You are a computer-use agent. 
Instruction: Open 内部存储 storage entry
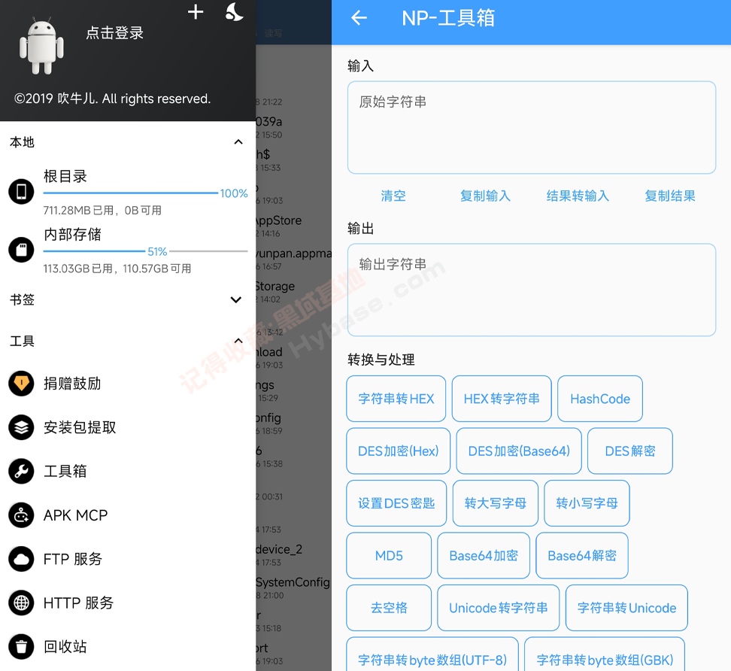(x=128, y=250)
